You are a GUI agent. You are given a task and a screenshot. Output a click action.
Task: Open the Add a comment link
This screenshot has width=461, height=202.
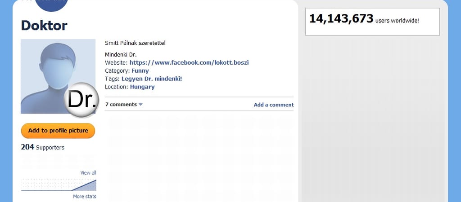273,105
